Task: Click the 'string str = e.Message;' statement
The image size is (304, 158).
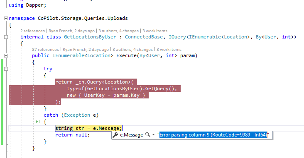Action: click(89, 128)
